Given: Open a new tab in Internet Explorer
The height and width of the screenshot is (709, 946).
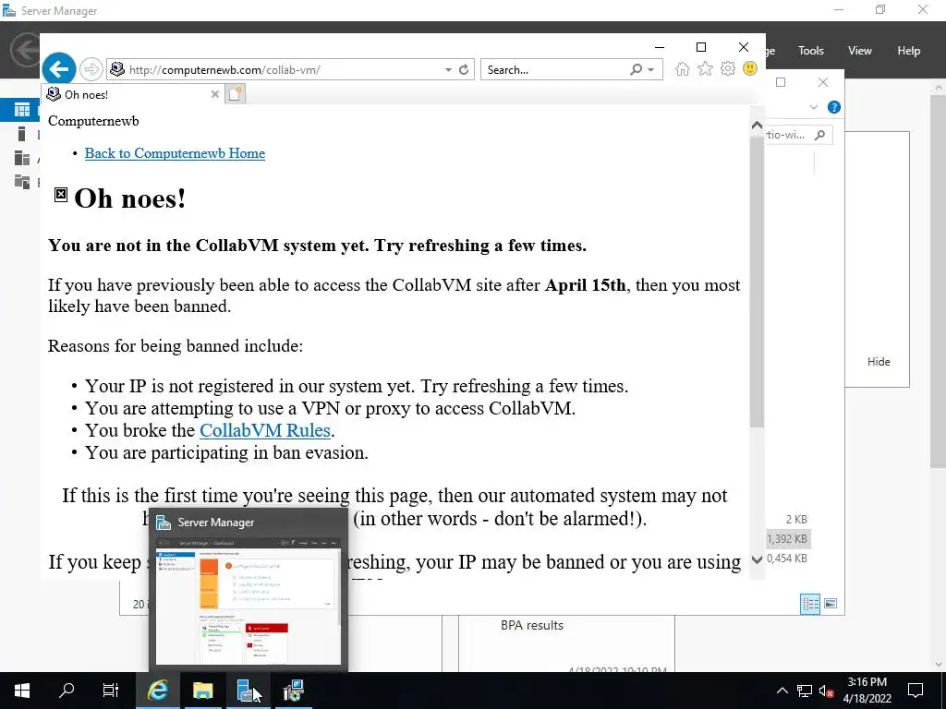Looking at the screenshot, I should 236,94.
